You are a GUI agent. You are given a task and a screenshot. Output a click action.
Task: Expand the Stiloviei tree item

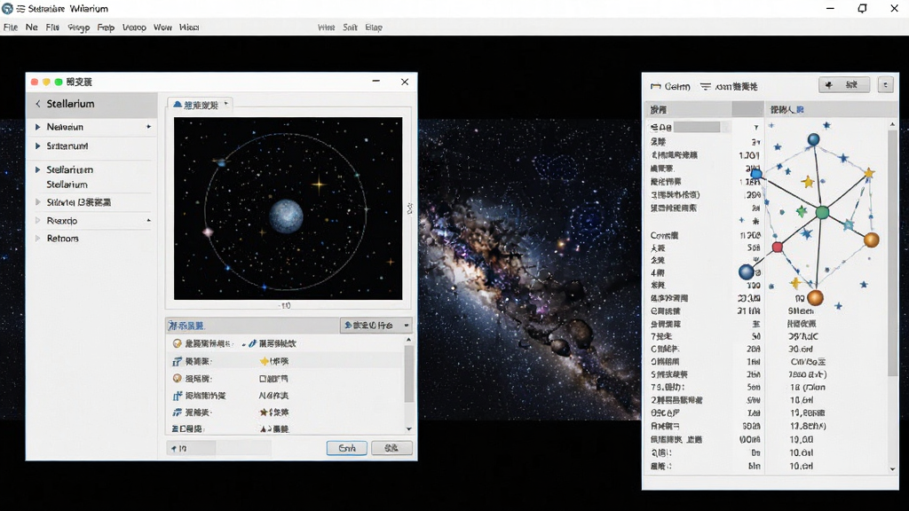(x=37, y=202)
